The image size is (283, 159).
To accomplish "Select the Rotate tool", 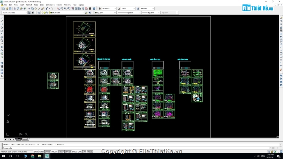I will tap(281, 37).
